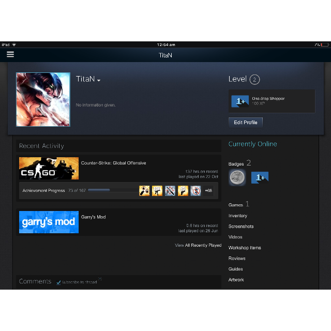This screenshot has height=331, width=331.
Task: Click the Edit Profile button
Action: (x=246, y=123)
